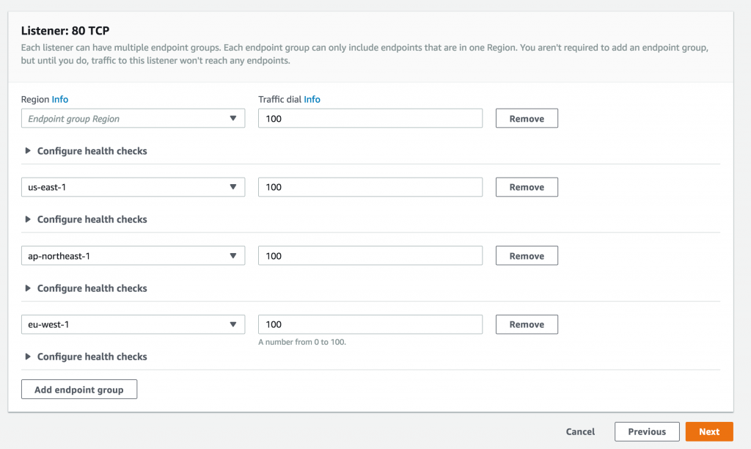Open the us-east-1 region dropdown
The image size is (751, 449).
(x=133, y=187)
